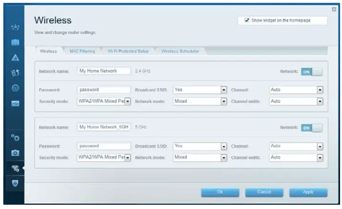Focus the 5 GHz Network name field

click(104, 127)
